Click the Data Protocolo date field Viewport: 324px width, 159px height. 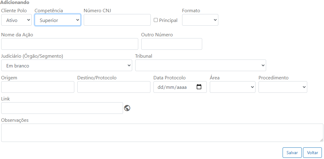(x=174, y=87)
